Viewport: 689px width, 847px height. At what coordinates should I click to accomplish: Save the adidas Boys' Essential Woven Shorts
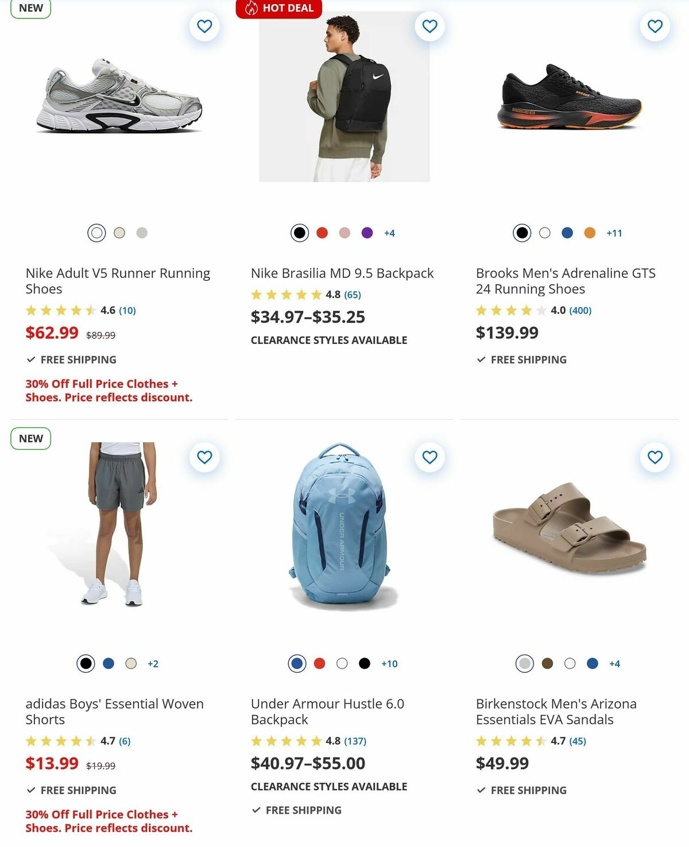pyautogui.click(x=204, y=457)
